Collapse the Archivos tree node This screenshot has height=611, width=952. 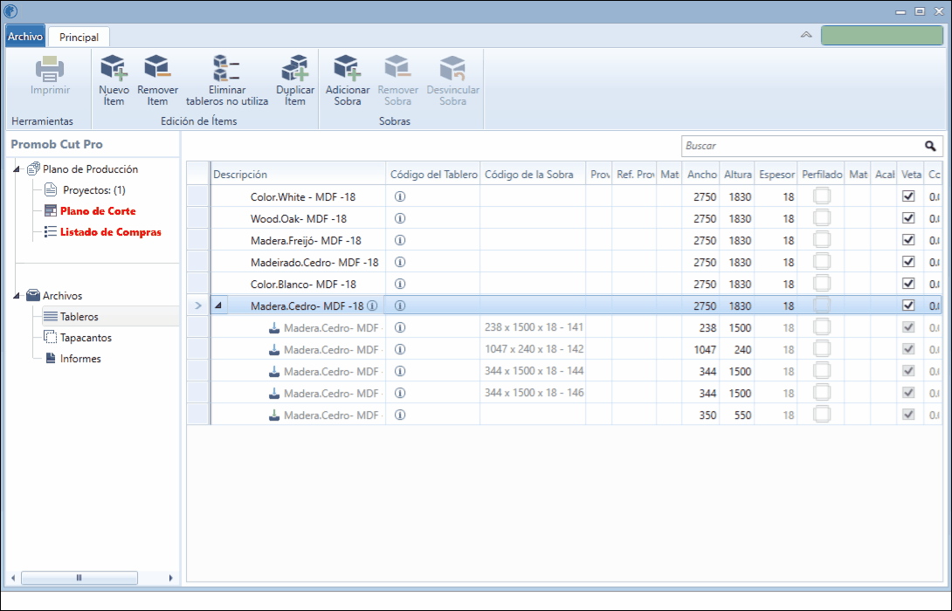coord(17,296)
